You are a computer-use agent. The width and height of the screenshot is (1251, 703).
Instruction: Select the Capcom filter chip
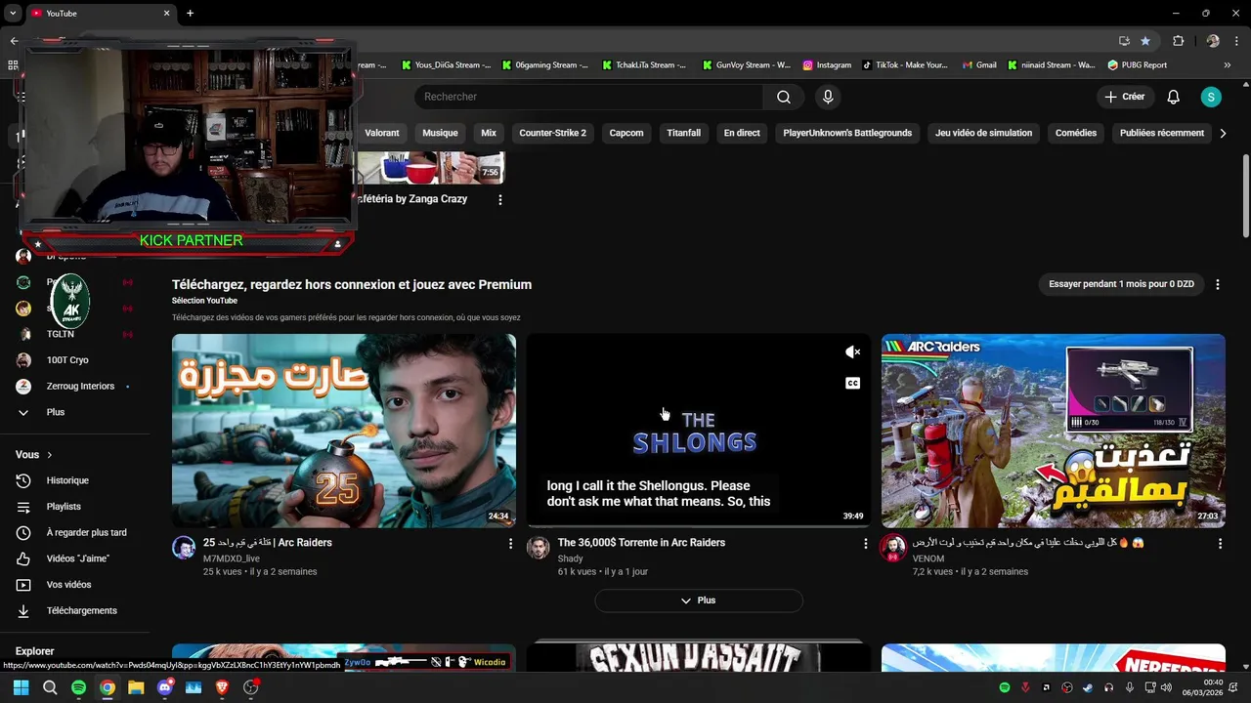pyautogui.click(x=626, y=133)
